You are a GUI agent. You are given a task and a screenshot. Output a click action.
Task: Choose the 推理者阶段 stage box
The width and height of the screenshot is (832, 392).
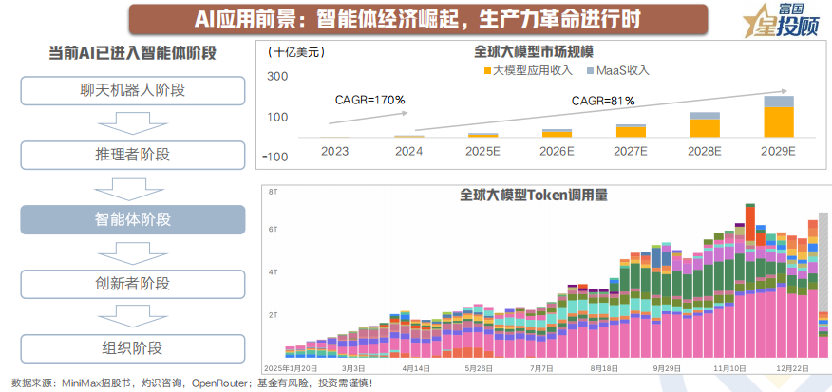coord(133,155)
